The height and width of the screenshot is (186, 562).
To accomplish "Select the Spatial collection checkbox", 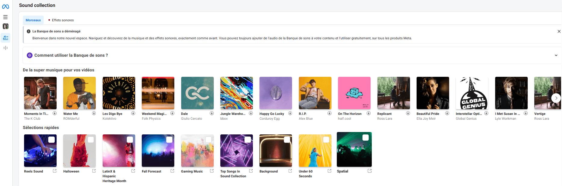I will pyautogui.click(x=365, y=138).
